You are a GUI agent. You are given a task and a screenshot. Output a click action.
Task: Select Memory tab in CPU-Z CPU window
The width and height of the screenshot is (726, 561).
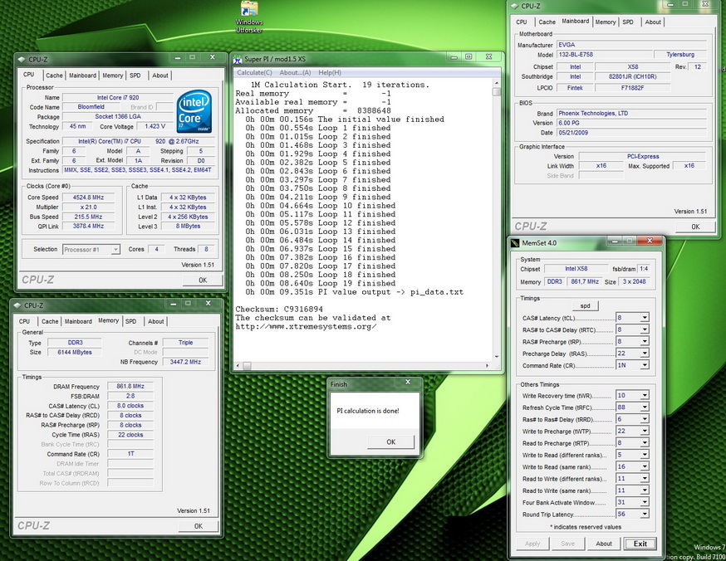[x=112, y=76]
